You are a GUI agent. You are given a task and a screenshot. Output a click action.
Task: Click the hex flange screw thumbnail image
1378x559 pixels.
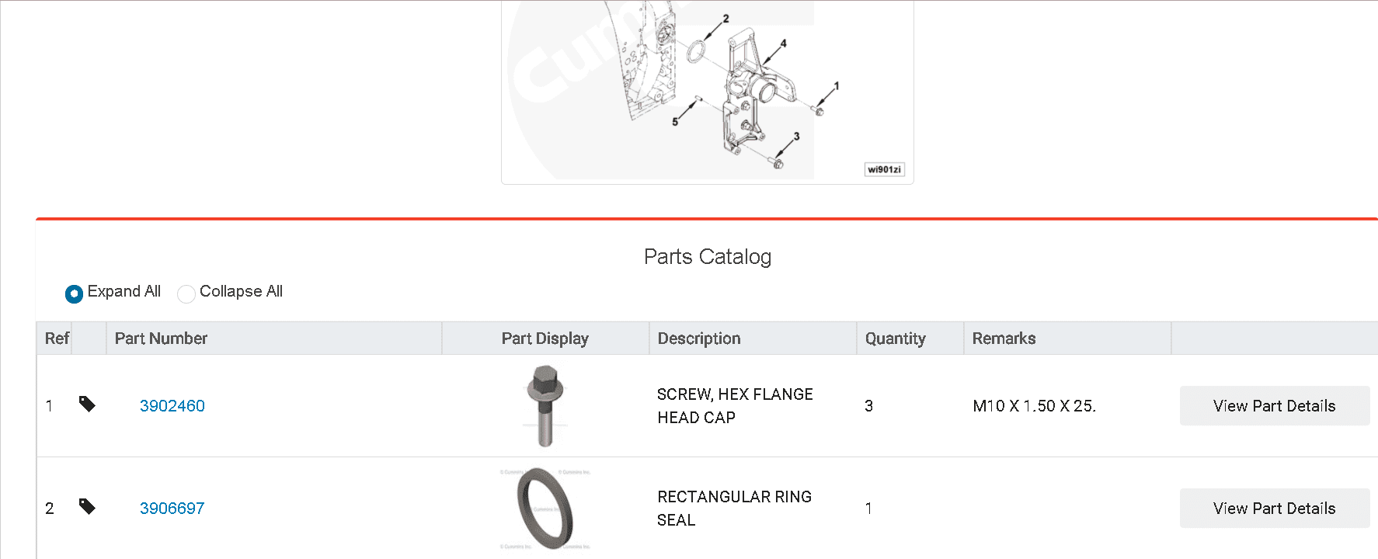545,406
